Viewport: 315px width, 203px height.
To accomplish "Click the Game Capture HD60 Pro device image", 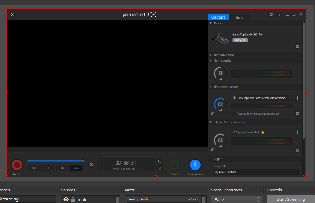I will [220, 39].
